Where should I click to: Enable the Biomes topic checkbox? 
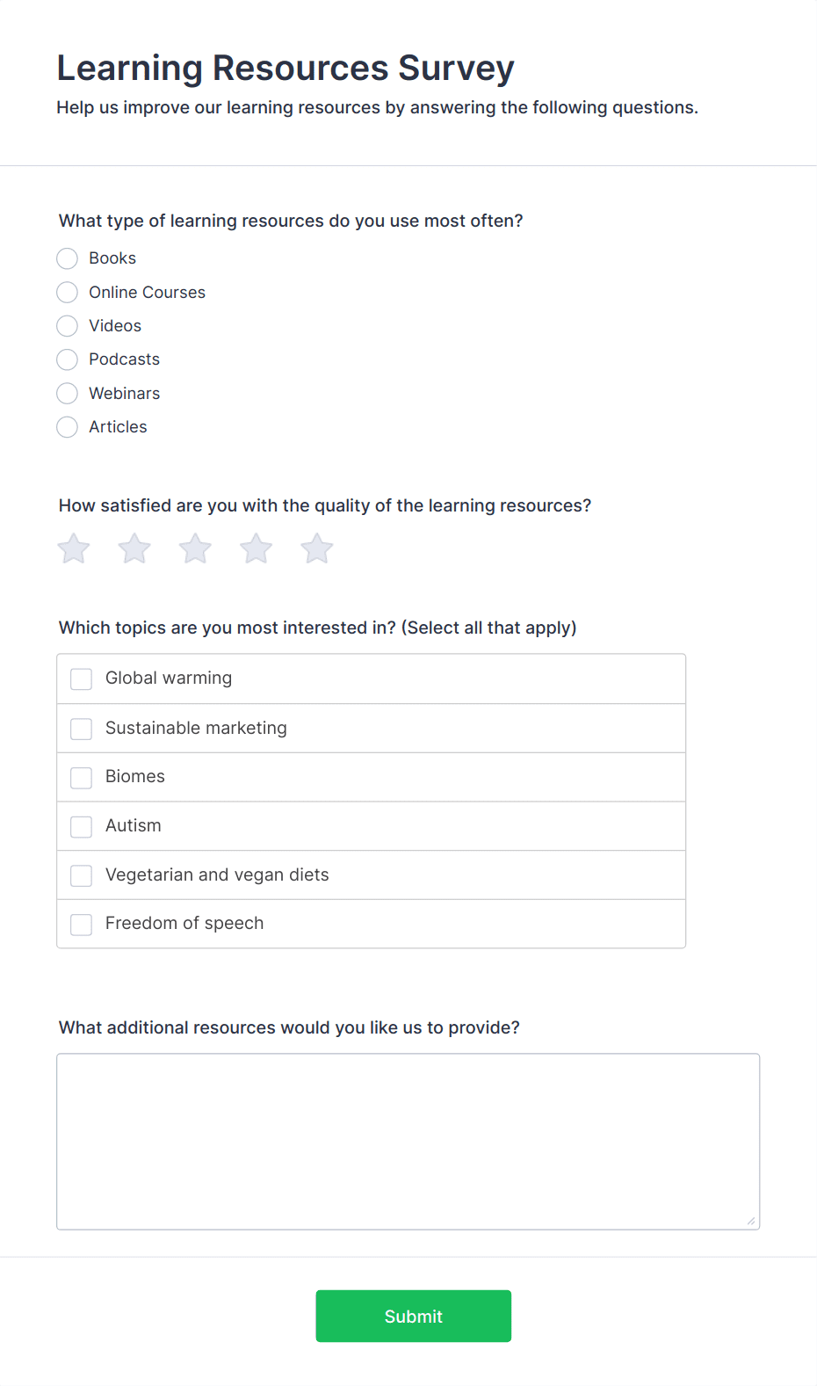[81, 778]
